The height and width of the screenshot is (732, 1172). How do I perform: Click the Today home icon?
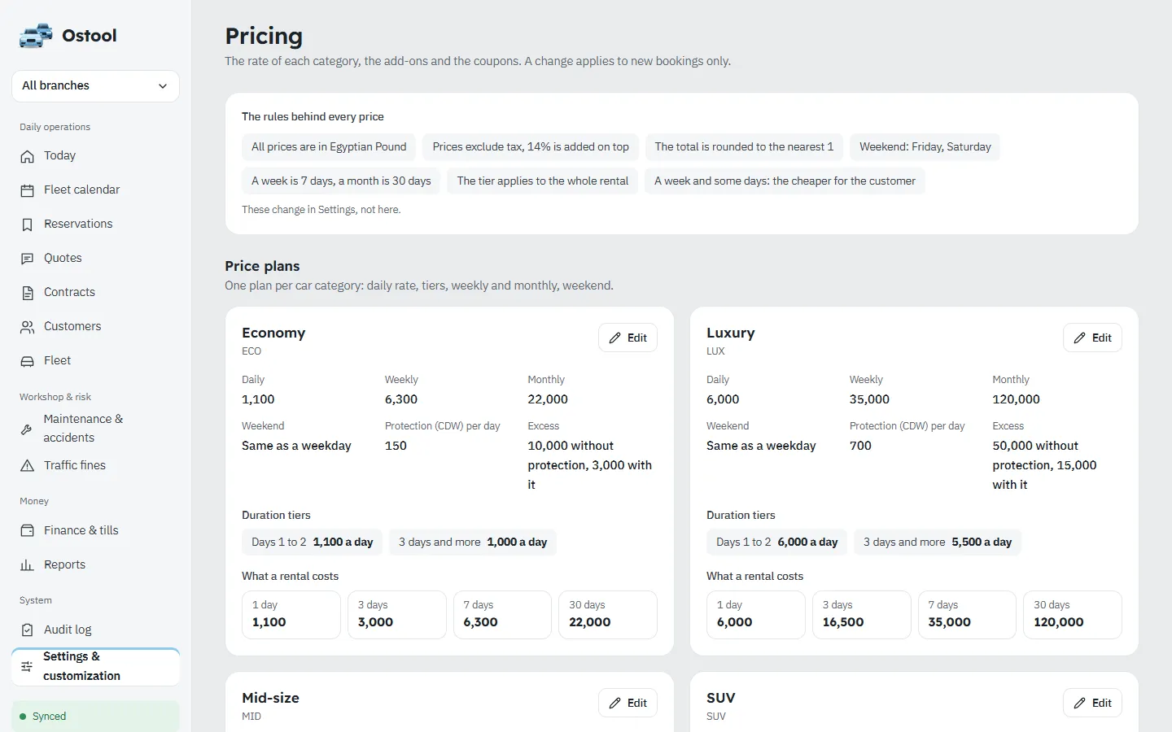tap(28, 156)
